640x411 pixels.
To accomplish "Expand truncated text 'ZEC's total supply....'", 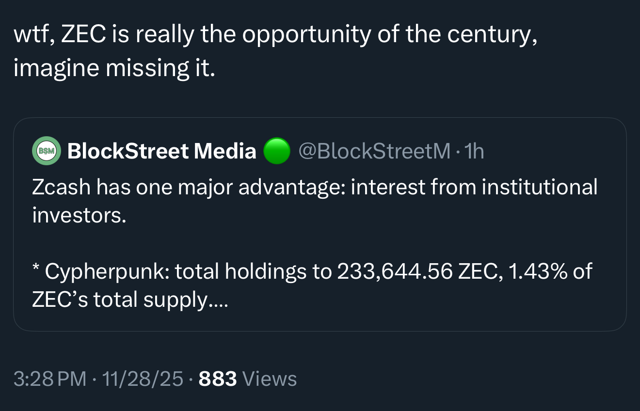I will [129, 300].
